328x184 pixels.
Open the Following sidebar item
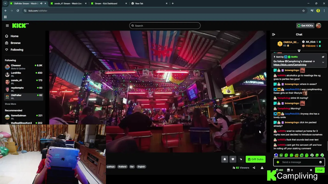pos(14,50)
